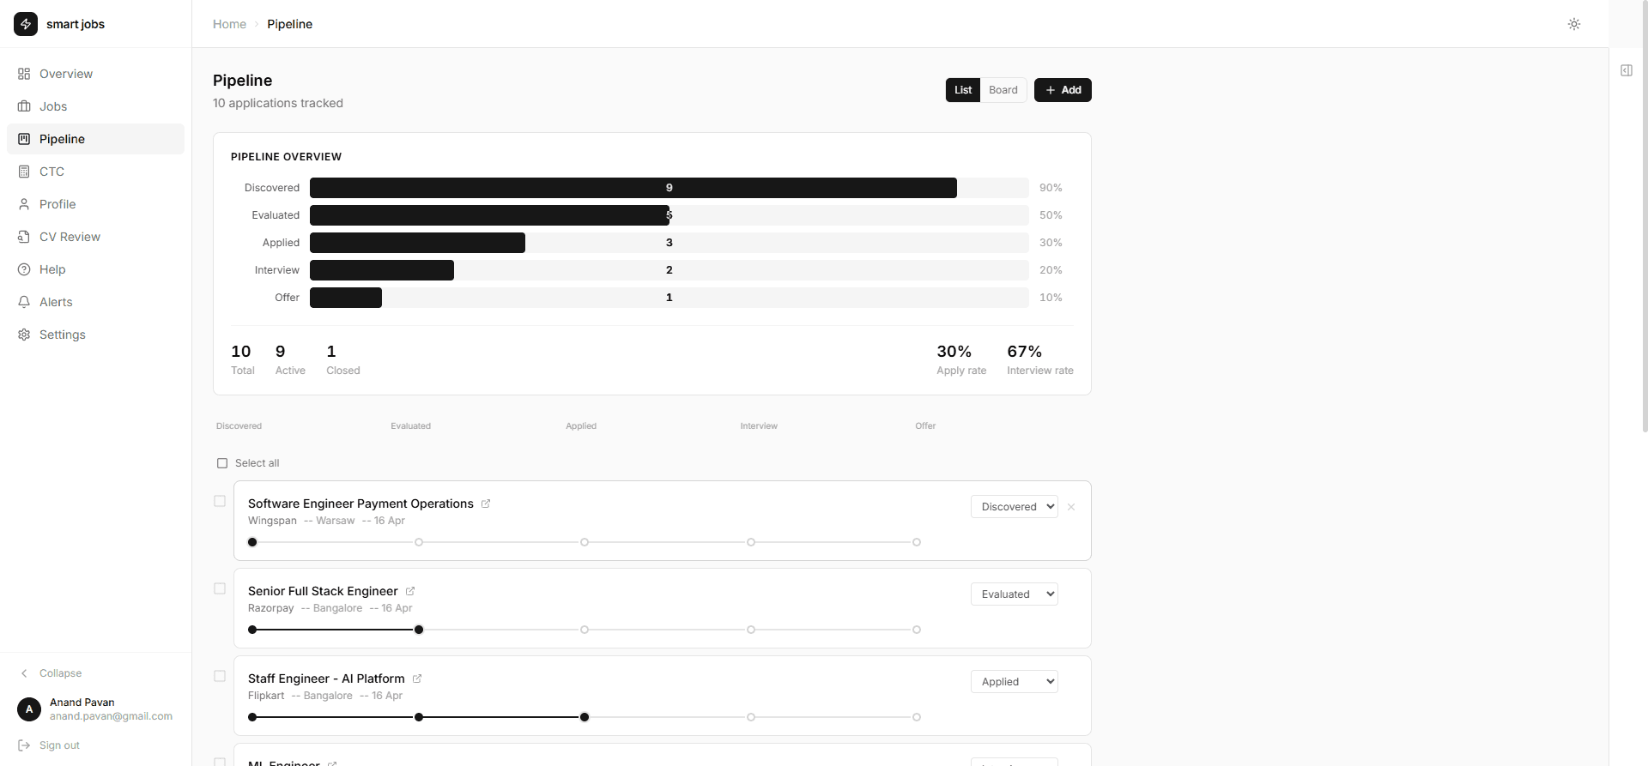1648x766 pixels.
Task: Check the Staff Engineer - AI Platform checkbox
Action: 219,676
